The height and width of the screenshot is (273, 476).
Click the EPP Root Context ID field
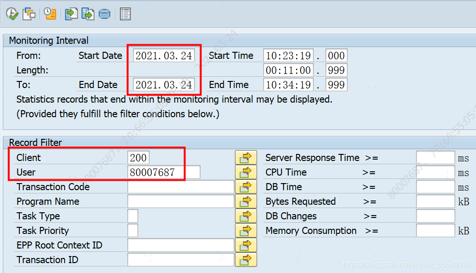(181, 245)
